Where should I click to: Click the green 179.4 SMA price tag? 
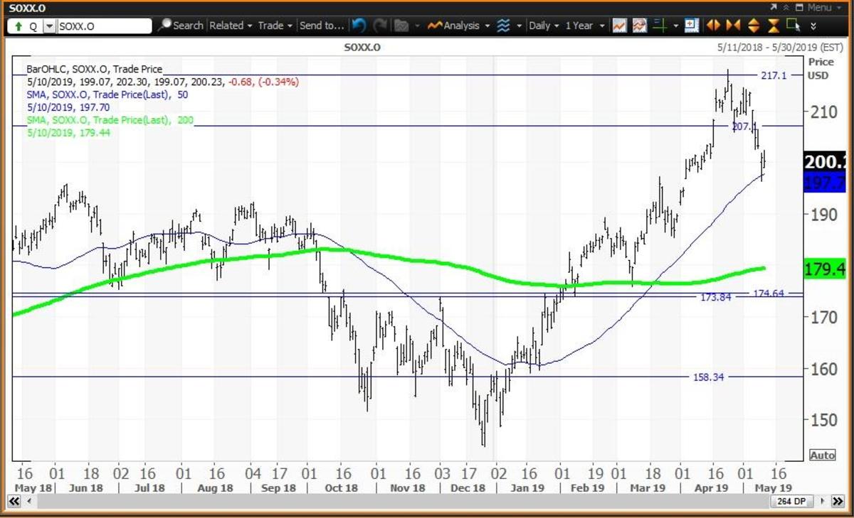pos(824,269)
